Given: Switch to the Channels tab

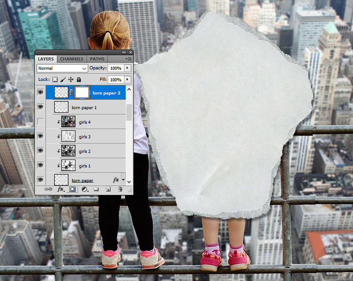Looking at the screenshot, I should pos(72,59).
